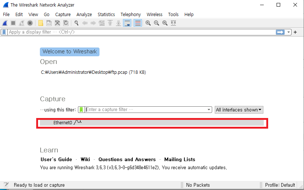Expand capture filter dropdown arrow

[209, 110]
